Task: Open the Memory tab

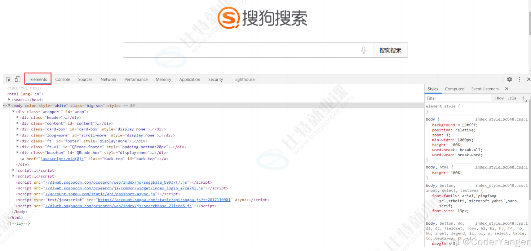Action: [x=163, y=79]
